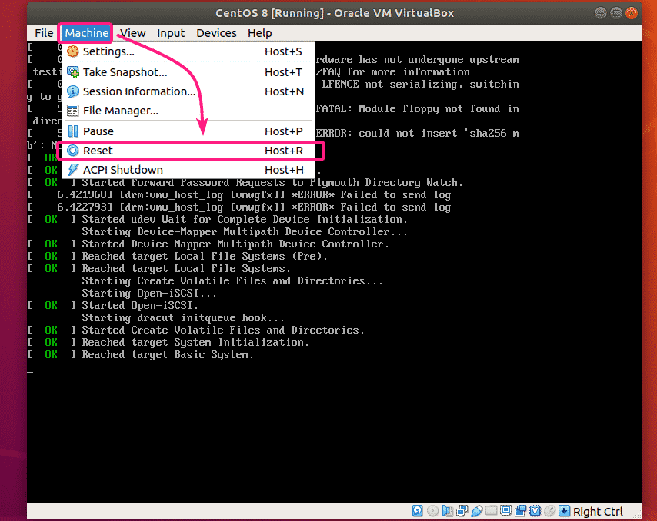The height and width of the screenshot is (521, 657).
Task: Click Host+N shortcut text
Action: [x=284, y=91]
